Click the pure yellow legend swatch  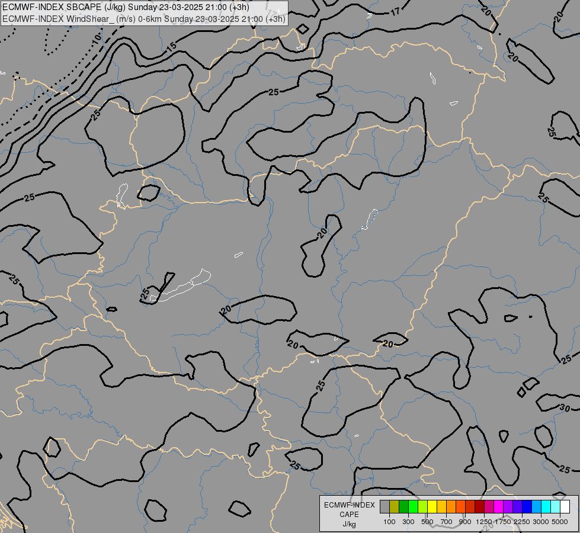432,507
